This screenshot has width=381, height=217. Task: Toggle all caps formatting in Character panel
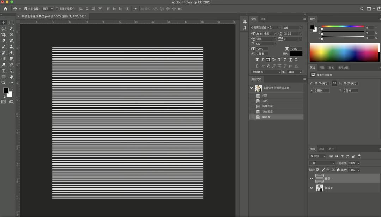pyautogui.click(x=268, y=60)
